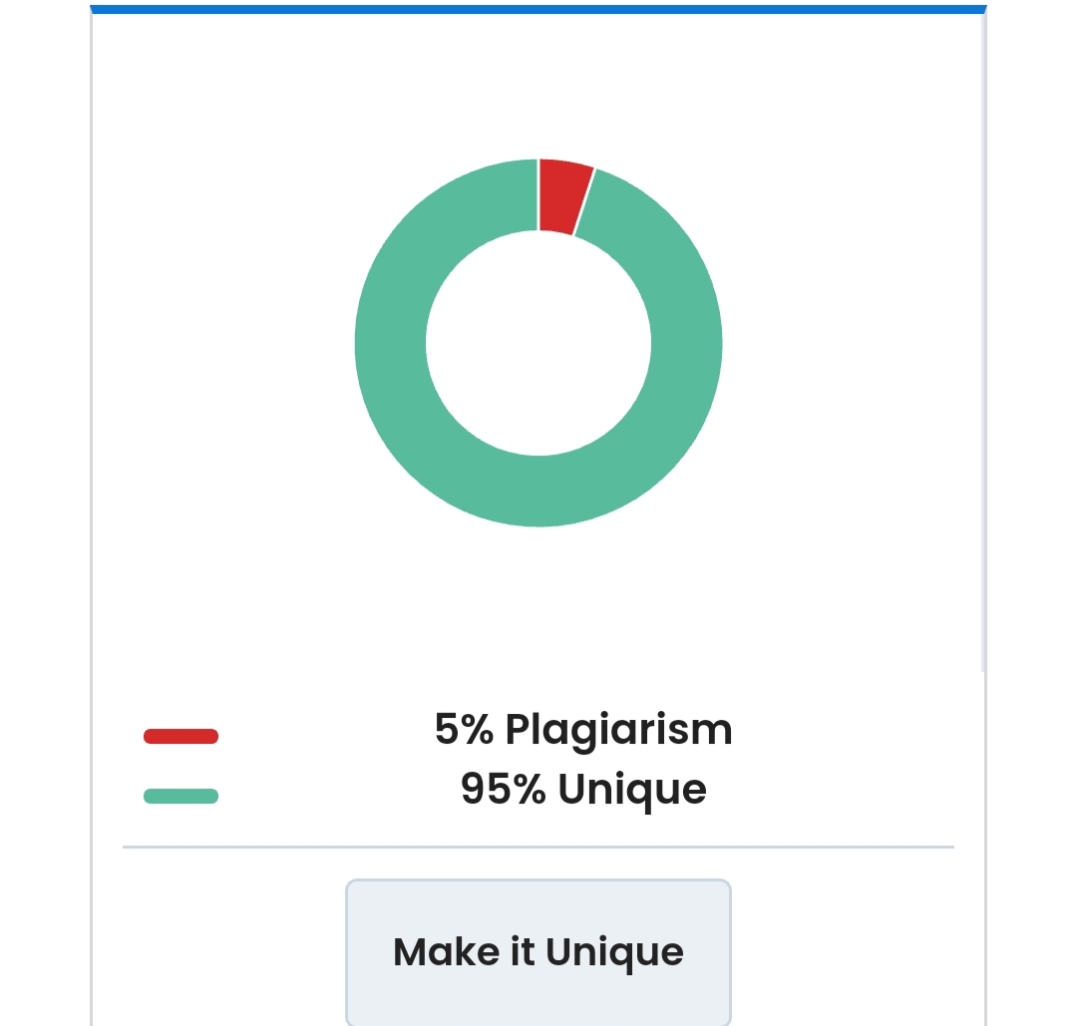Viewport: 1077px width, 1026px height.
Task: Click the horizontal divider above the button
Action: [538, 847]
